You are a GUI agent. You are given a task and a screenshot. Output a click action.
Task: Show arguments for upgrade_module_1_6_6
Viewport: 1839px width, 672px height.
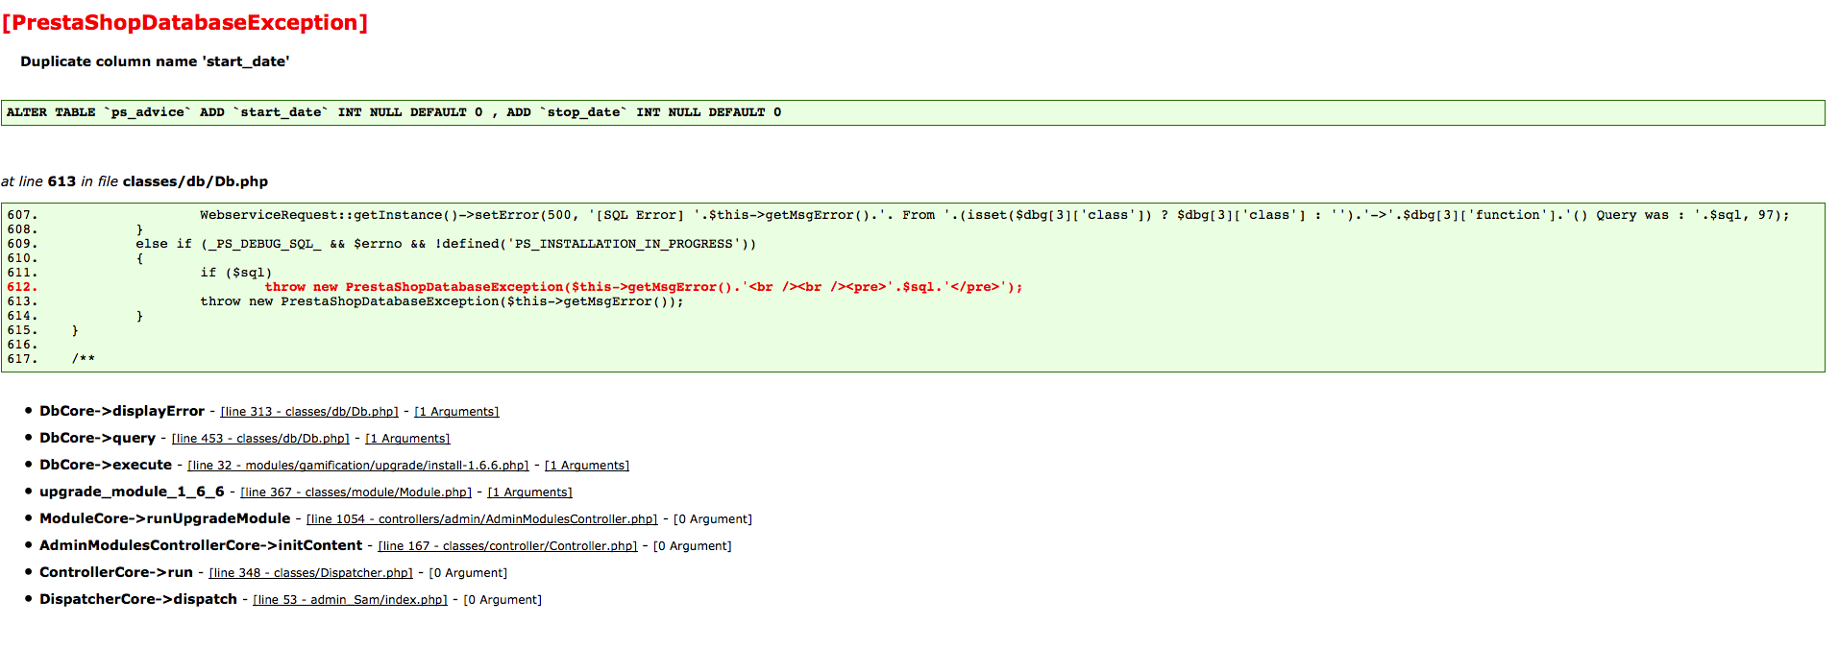(x=529, y=492)
